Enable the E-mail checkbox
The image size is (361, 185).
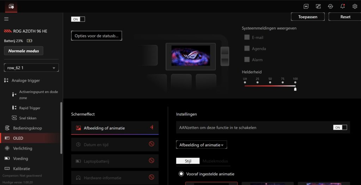tap(247, 37)
